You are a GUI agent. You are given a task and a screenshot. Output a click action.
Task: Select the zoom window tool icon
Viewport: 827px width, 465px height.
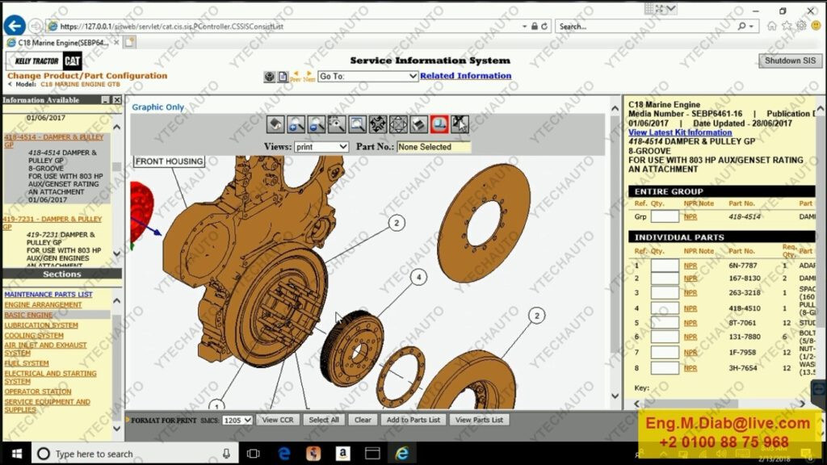click(x=357, y=124)
